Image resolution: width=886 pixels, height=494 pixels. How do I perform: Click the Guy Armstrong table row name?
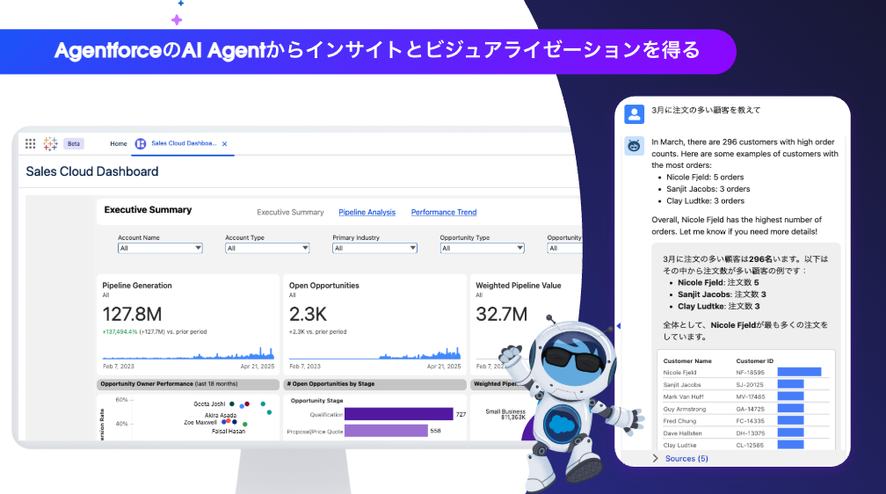(x=684, y=410)
